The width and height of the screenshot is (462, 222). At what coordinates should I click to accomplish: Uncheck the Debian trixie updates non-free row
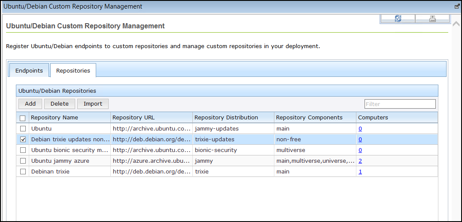(23, 140)
